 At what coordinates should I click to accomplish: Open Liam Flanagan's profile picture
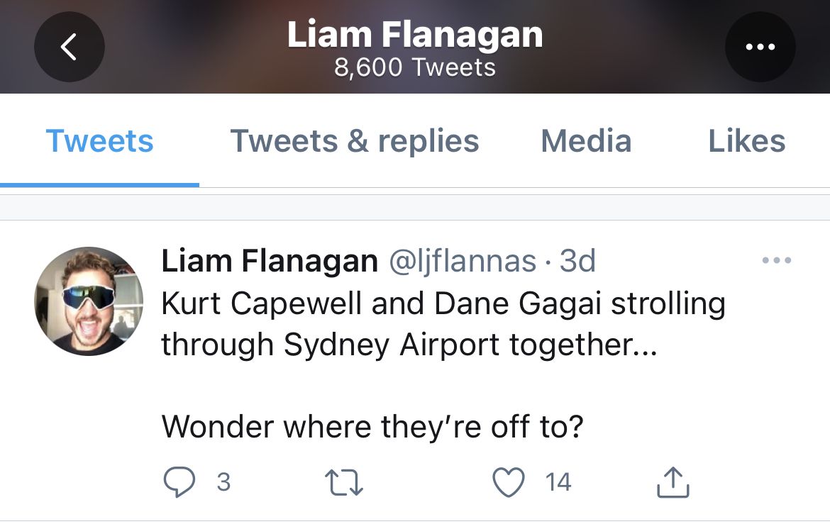[89, 301]
